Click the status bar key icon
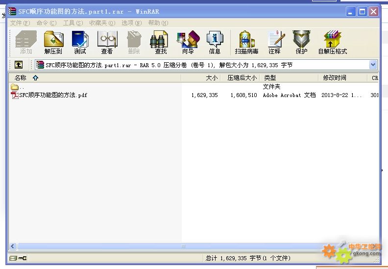The height and width of the screenshot is (269, 388). click(x=23, y=258)
